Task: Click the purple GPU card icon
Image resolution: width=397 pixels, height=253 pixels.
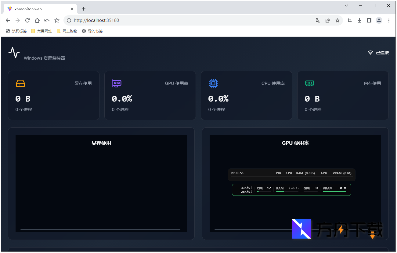Action: (117, 83)
